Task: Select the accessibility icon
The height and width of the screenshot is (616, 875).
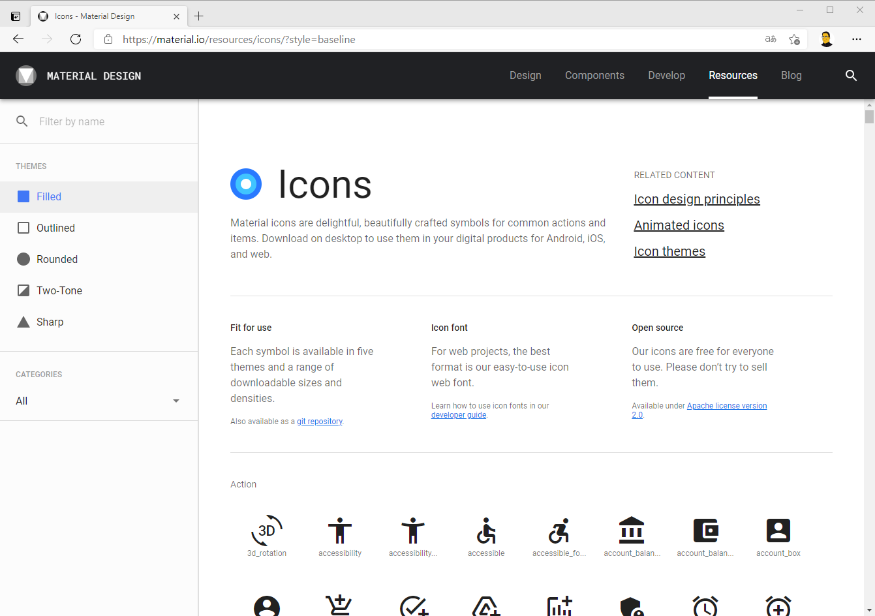Action: [340, 531]
